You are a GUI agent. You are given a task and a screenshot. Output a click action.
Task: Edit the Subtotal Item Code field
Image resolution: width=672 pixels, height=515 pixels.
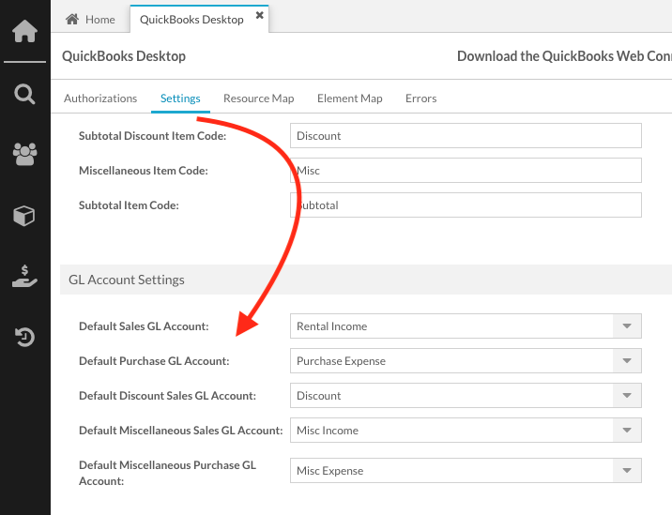pos(466,205)
